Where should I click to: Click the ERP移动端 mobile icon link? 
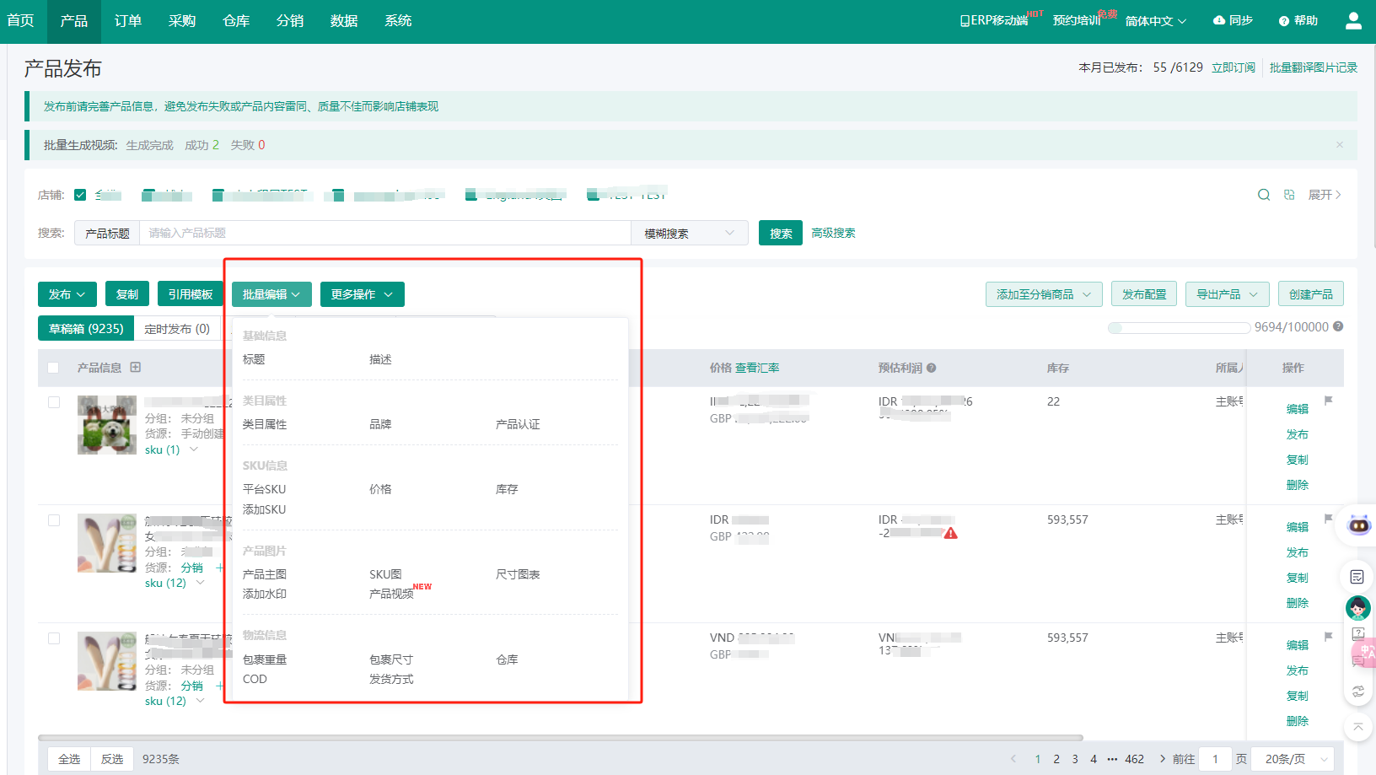[993, 20]
